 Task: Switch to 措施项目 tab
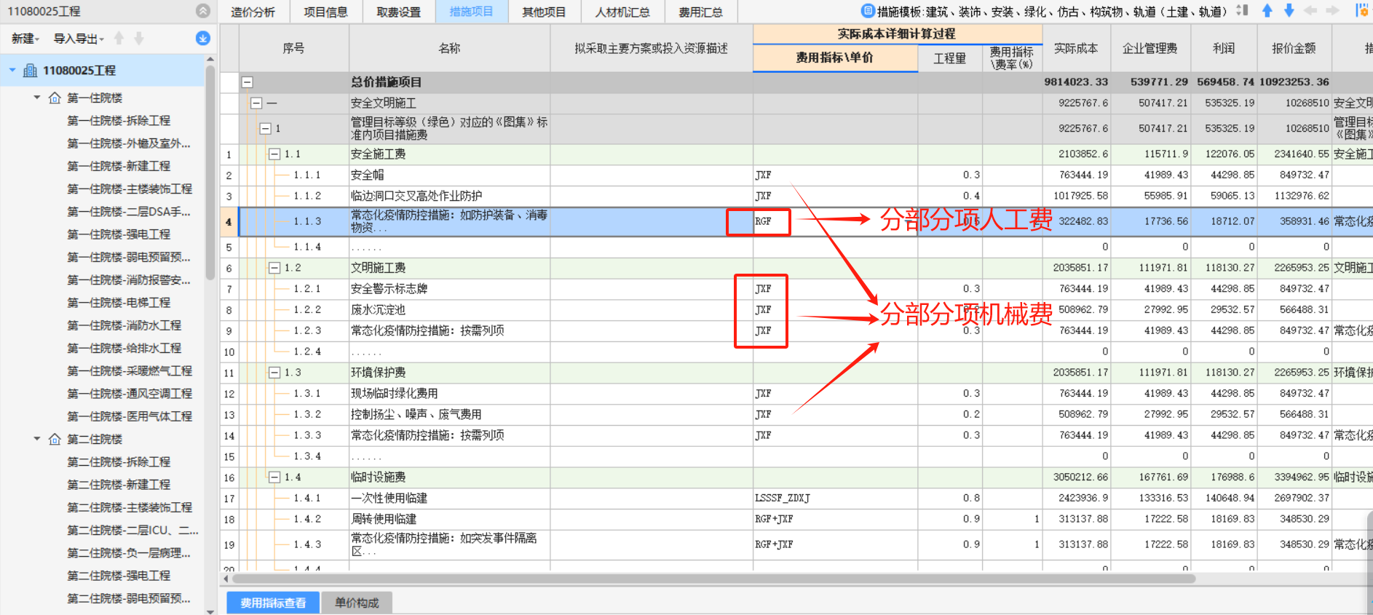(x=471, y=12)
